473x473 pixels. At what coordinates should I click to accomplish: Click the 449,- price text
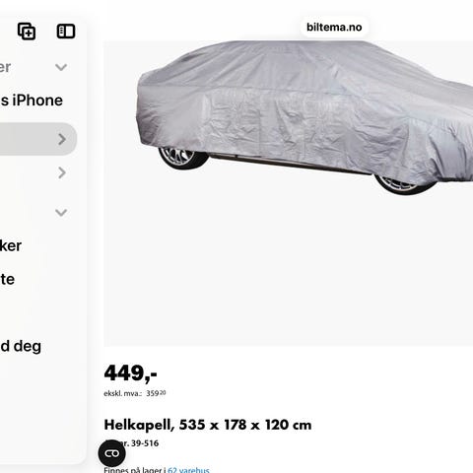click(130, 373)
